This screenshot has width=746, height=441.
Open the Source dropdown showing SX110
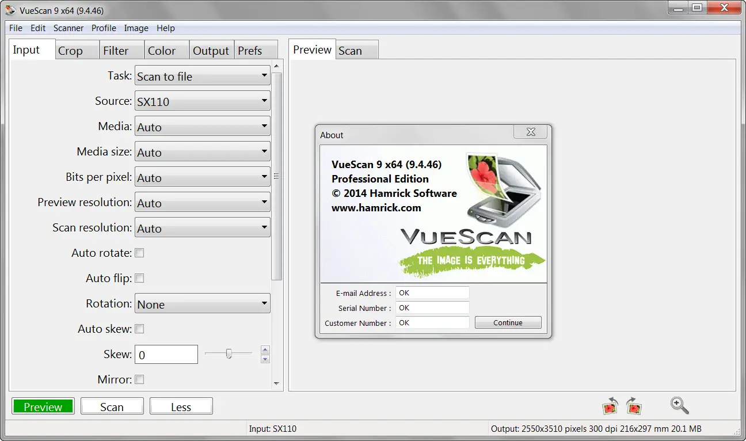click(x=203, y=101)
